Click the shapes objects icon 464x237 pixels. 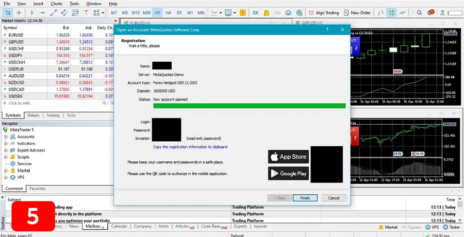96,13
